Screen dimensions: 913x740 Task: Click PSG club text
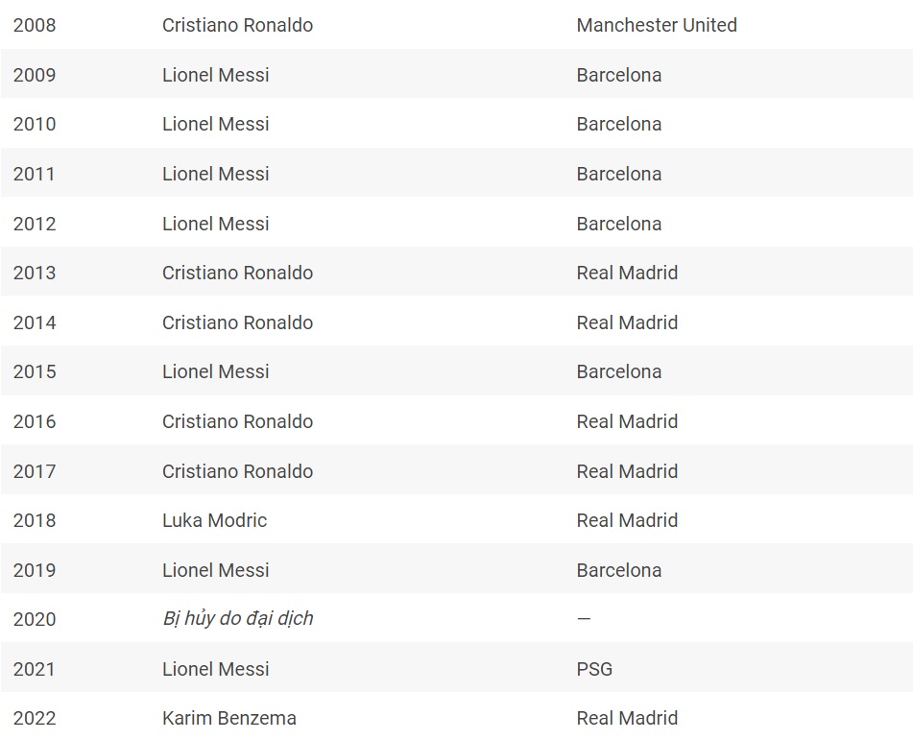tap(594, 669)
